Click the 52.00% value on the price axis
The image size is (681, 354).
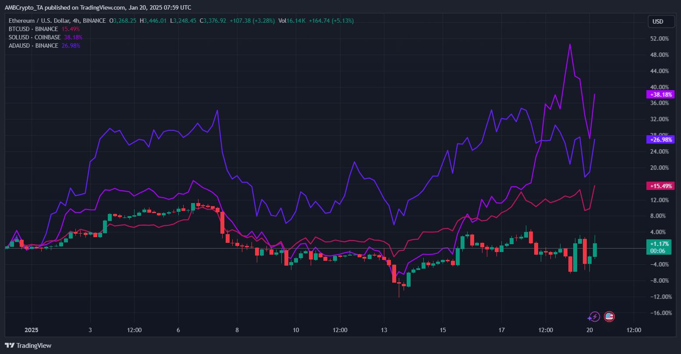pyautogui.click(x=660, y=39)
